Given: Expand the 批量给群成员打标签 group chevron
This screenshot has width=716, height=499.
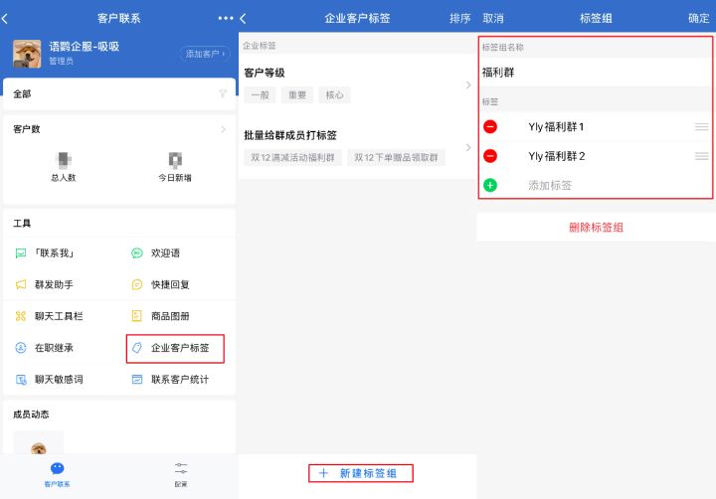Looking at the screenshot, I should (x=468, y=147).
